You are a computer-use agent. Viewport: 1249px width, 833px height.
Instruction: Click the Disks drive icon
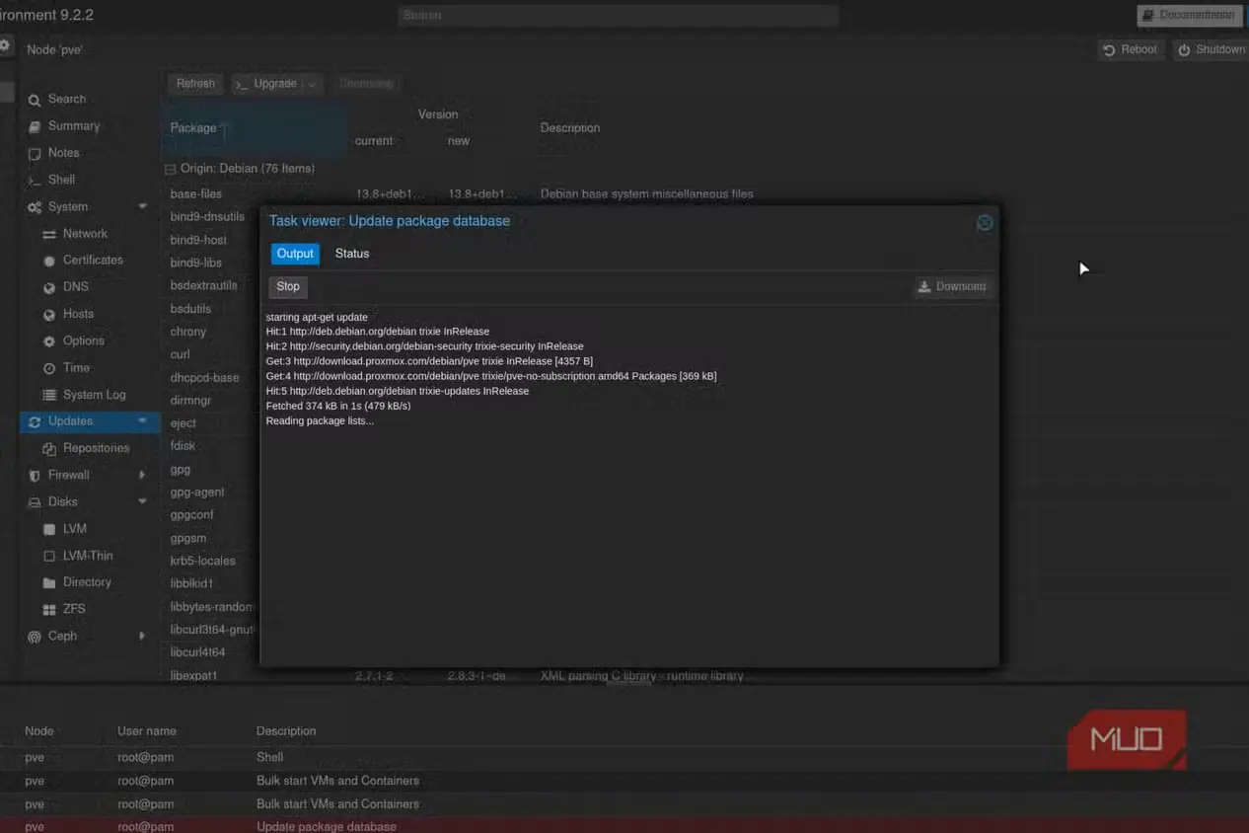[x=35, y=502]
